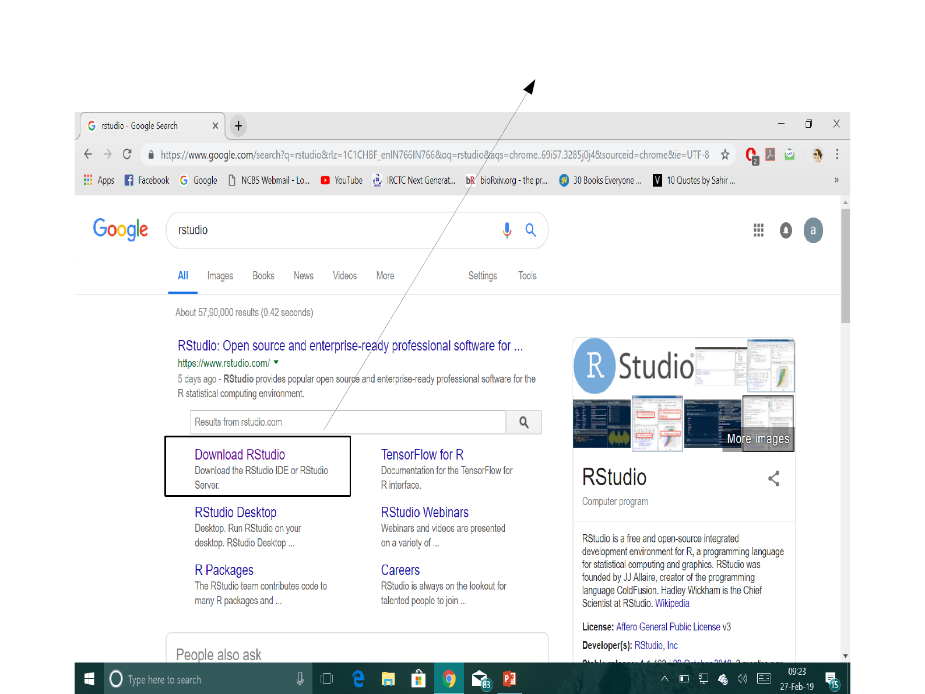925x694 pixels.
Task: Open the Action Center notifications icon
Action: pyautogui.click(x=831, y=679)
